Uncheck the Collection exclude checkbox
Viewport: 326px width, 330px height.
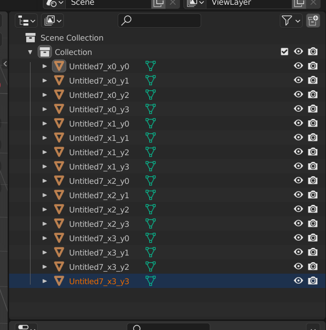285,52
